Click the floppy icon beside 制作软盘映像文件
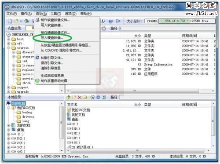The image size is (220, 164). click(x=38, y=20)
